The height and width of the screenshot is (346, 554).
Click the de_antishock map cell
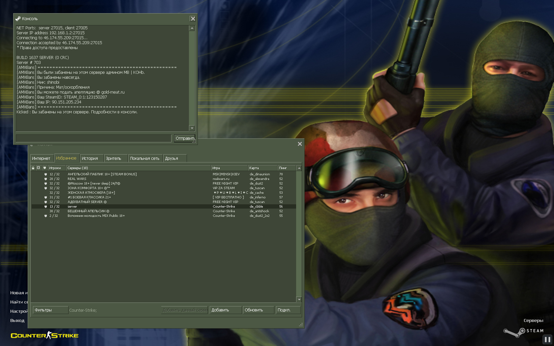coord(260,211)
